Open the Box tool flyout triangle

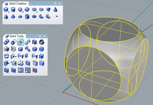tap(9, 12)
